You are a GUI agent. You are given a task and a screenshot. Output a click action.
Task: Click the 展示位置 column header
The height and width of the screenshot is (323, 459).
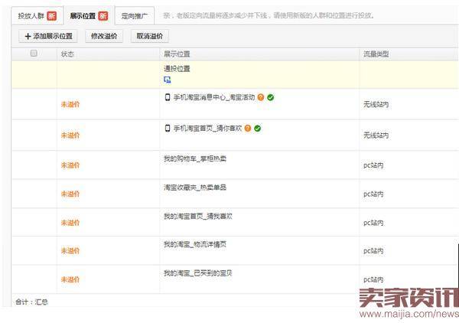(177, 54)
